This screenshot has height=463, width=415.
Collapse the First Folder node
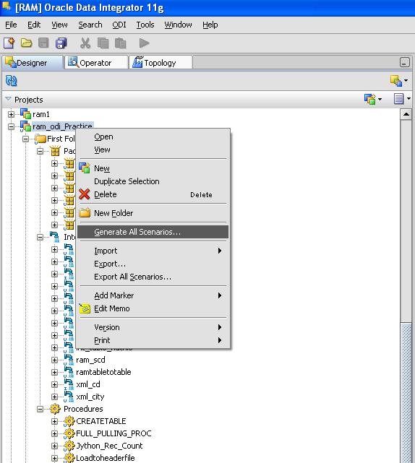tap(26, 139)
